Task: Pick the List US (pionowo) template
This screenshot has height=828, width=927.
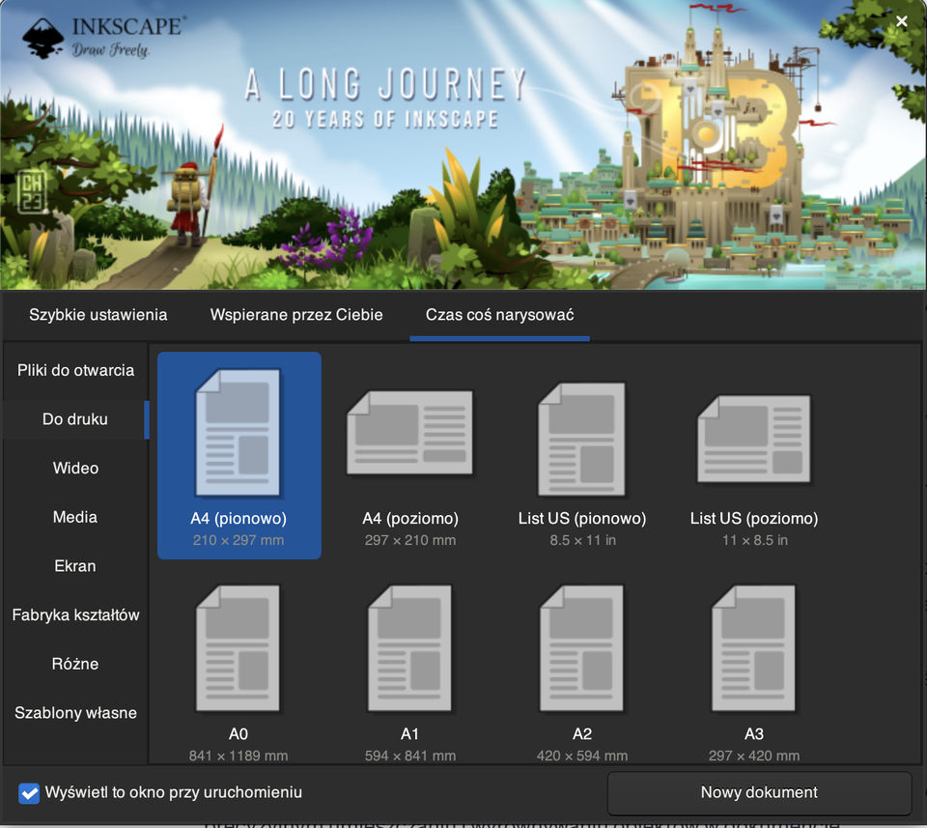Action: click(x=581, y=433)
